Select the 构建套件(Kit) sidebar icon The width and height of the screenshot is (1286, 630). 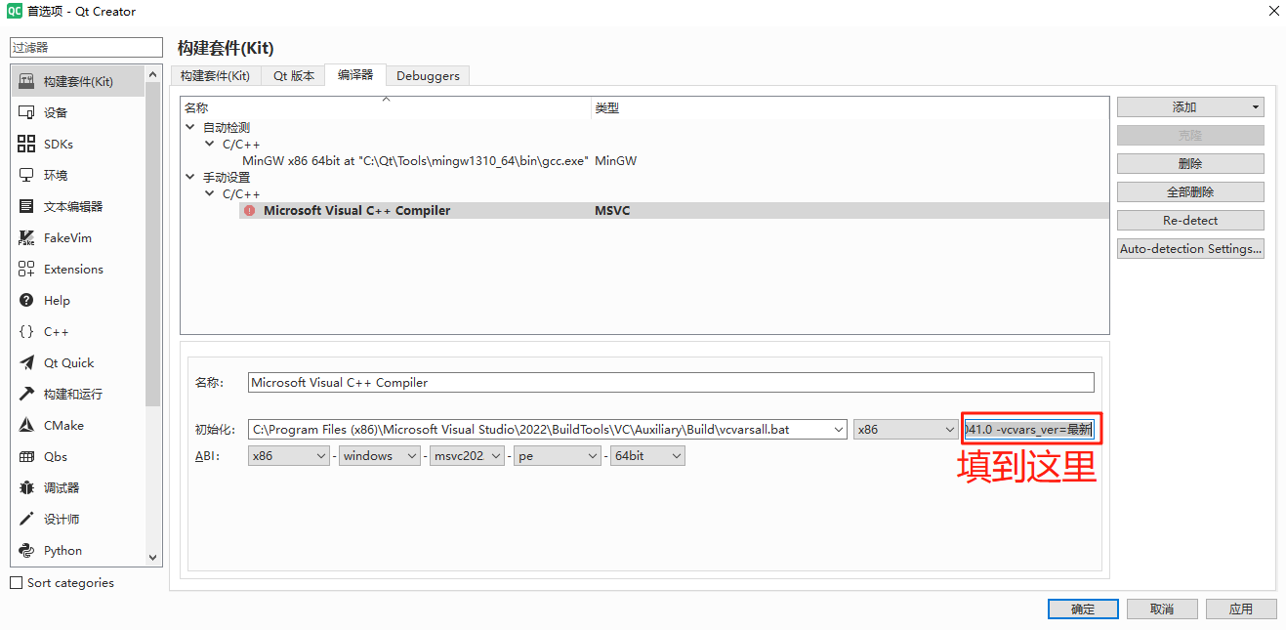(x=26, y=81)
